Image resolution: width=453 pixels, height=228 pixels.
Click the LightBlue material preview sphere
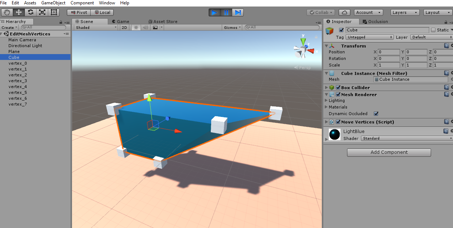coord(335,134)
